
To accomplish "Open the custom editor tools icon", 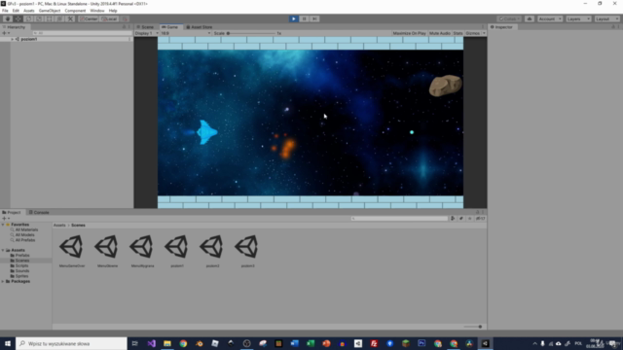I will (x=70, y=18).
